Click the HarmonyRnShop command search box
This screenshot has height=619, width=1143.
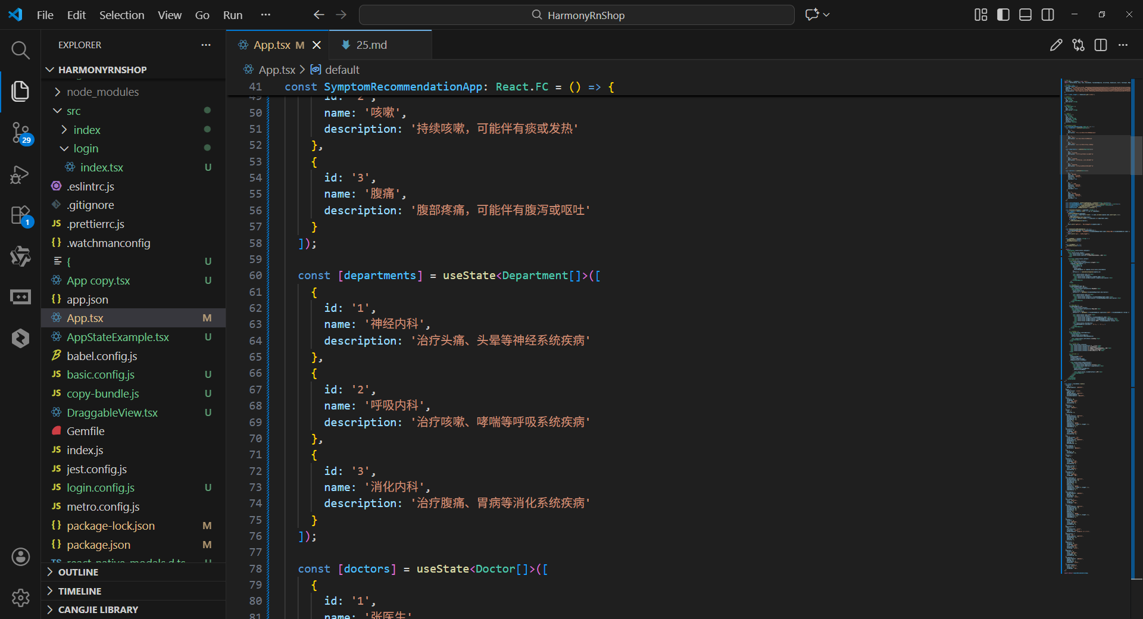(576, 15)
